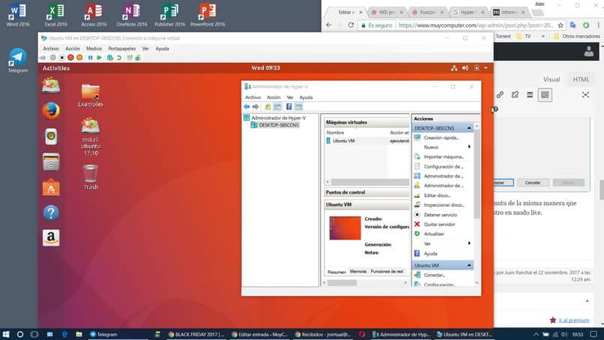Open Firefox from the Ubuntu dock
604x340 pixels.
(x=51, y=112)
